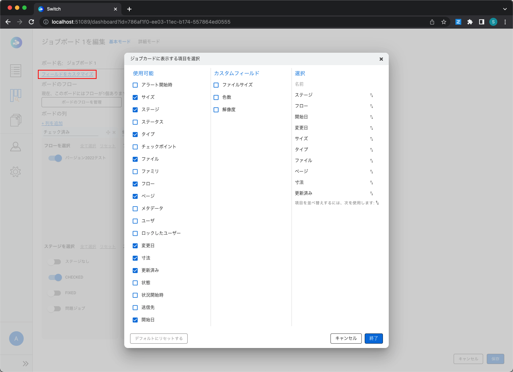Reload the browser page
Screen dimensions: 513x372
(31, 22)
